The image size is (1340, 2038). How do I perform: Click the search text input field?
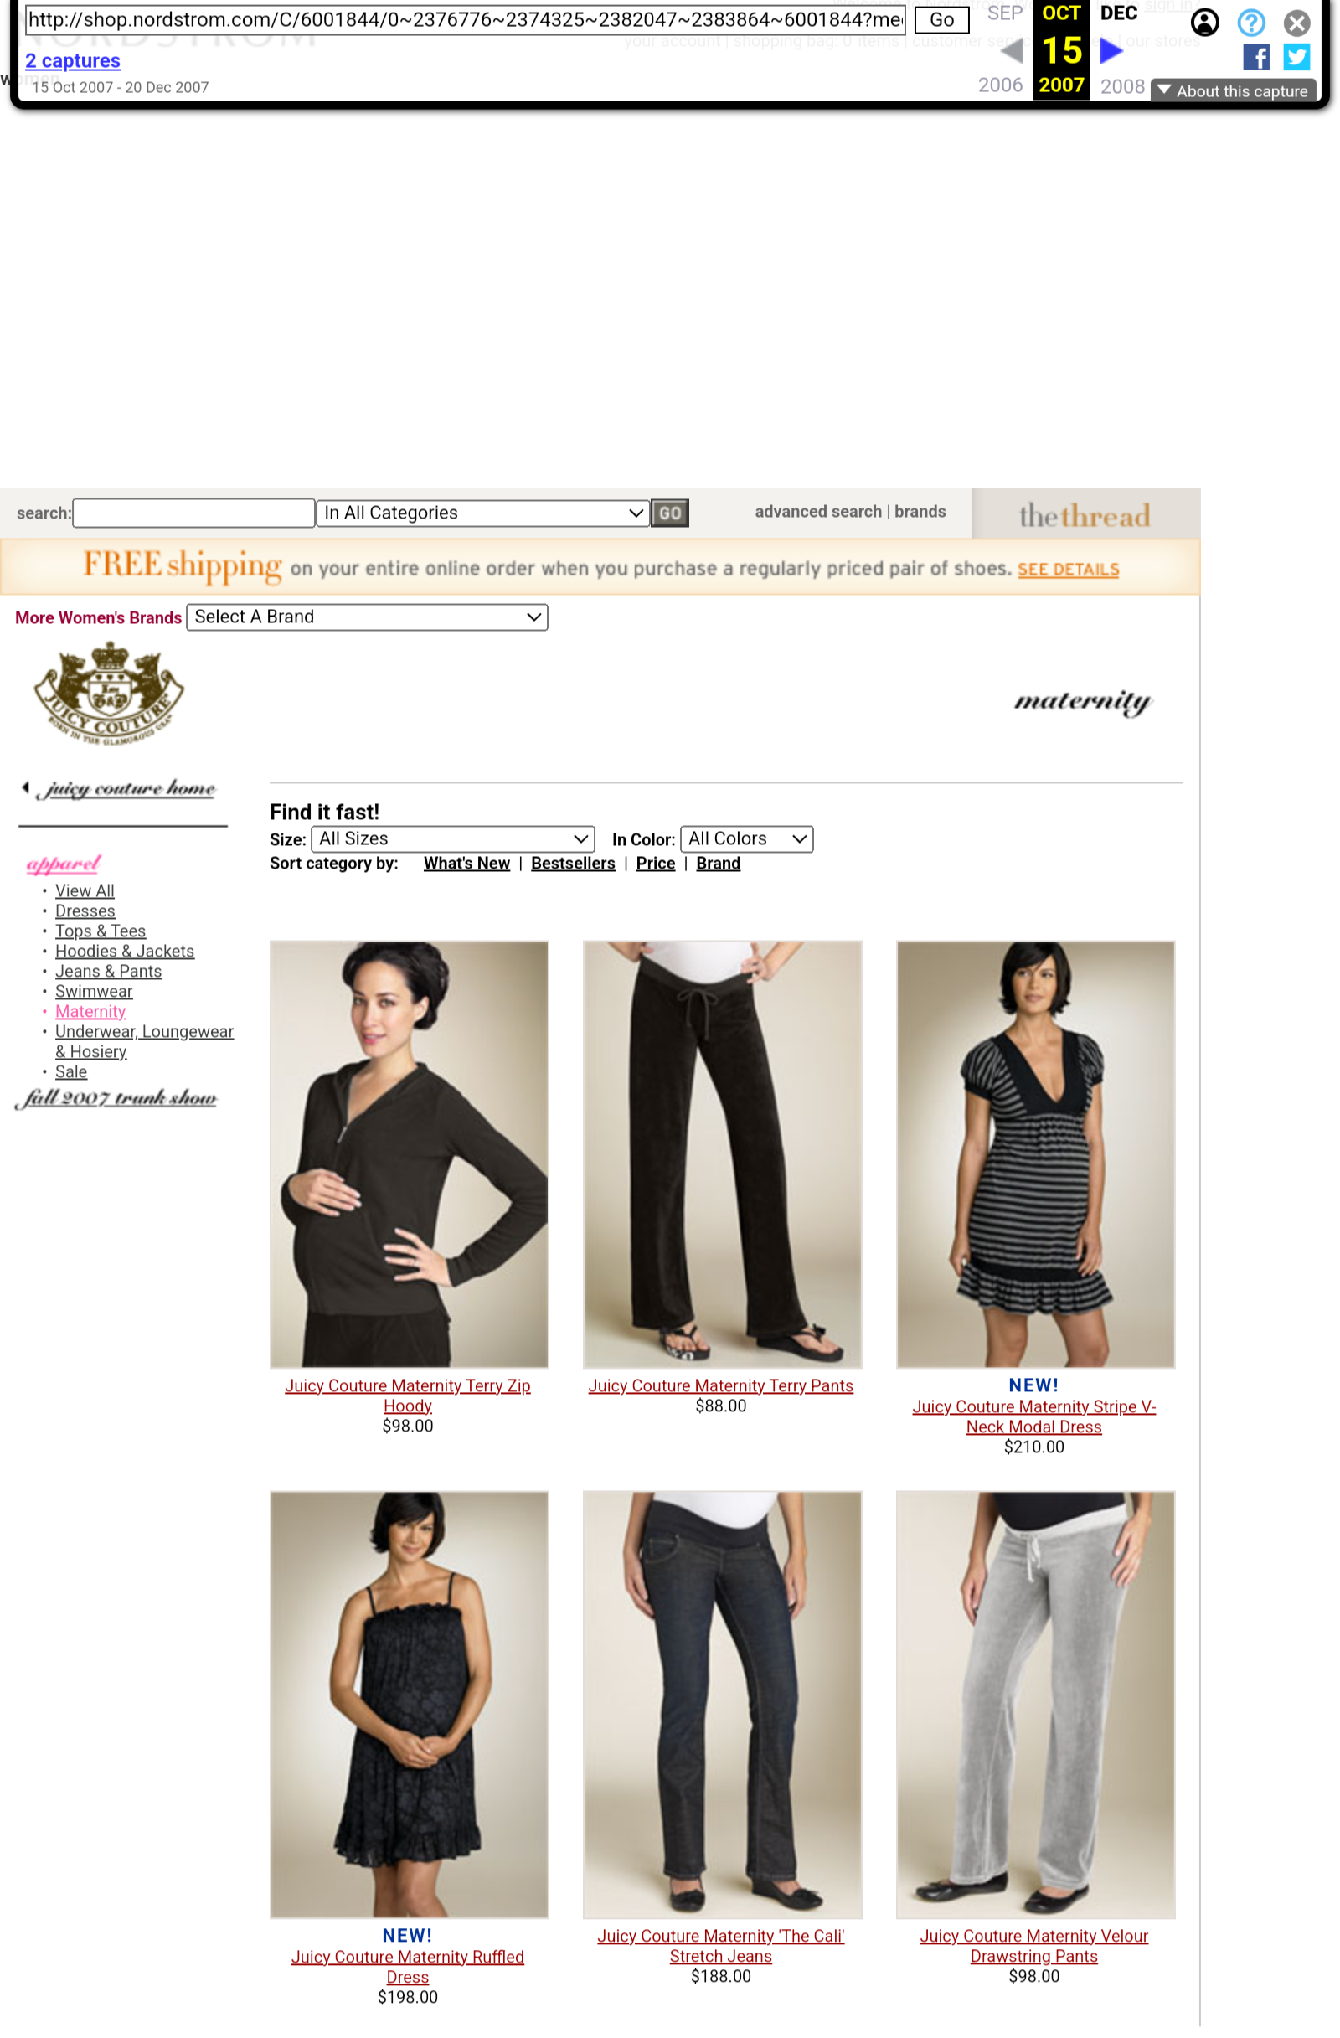(x=193, y=513)
